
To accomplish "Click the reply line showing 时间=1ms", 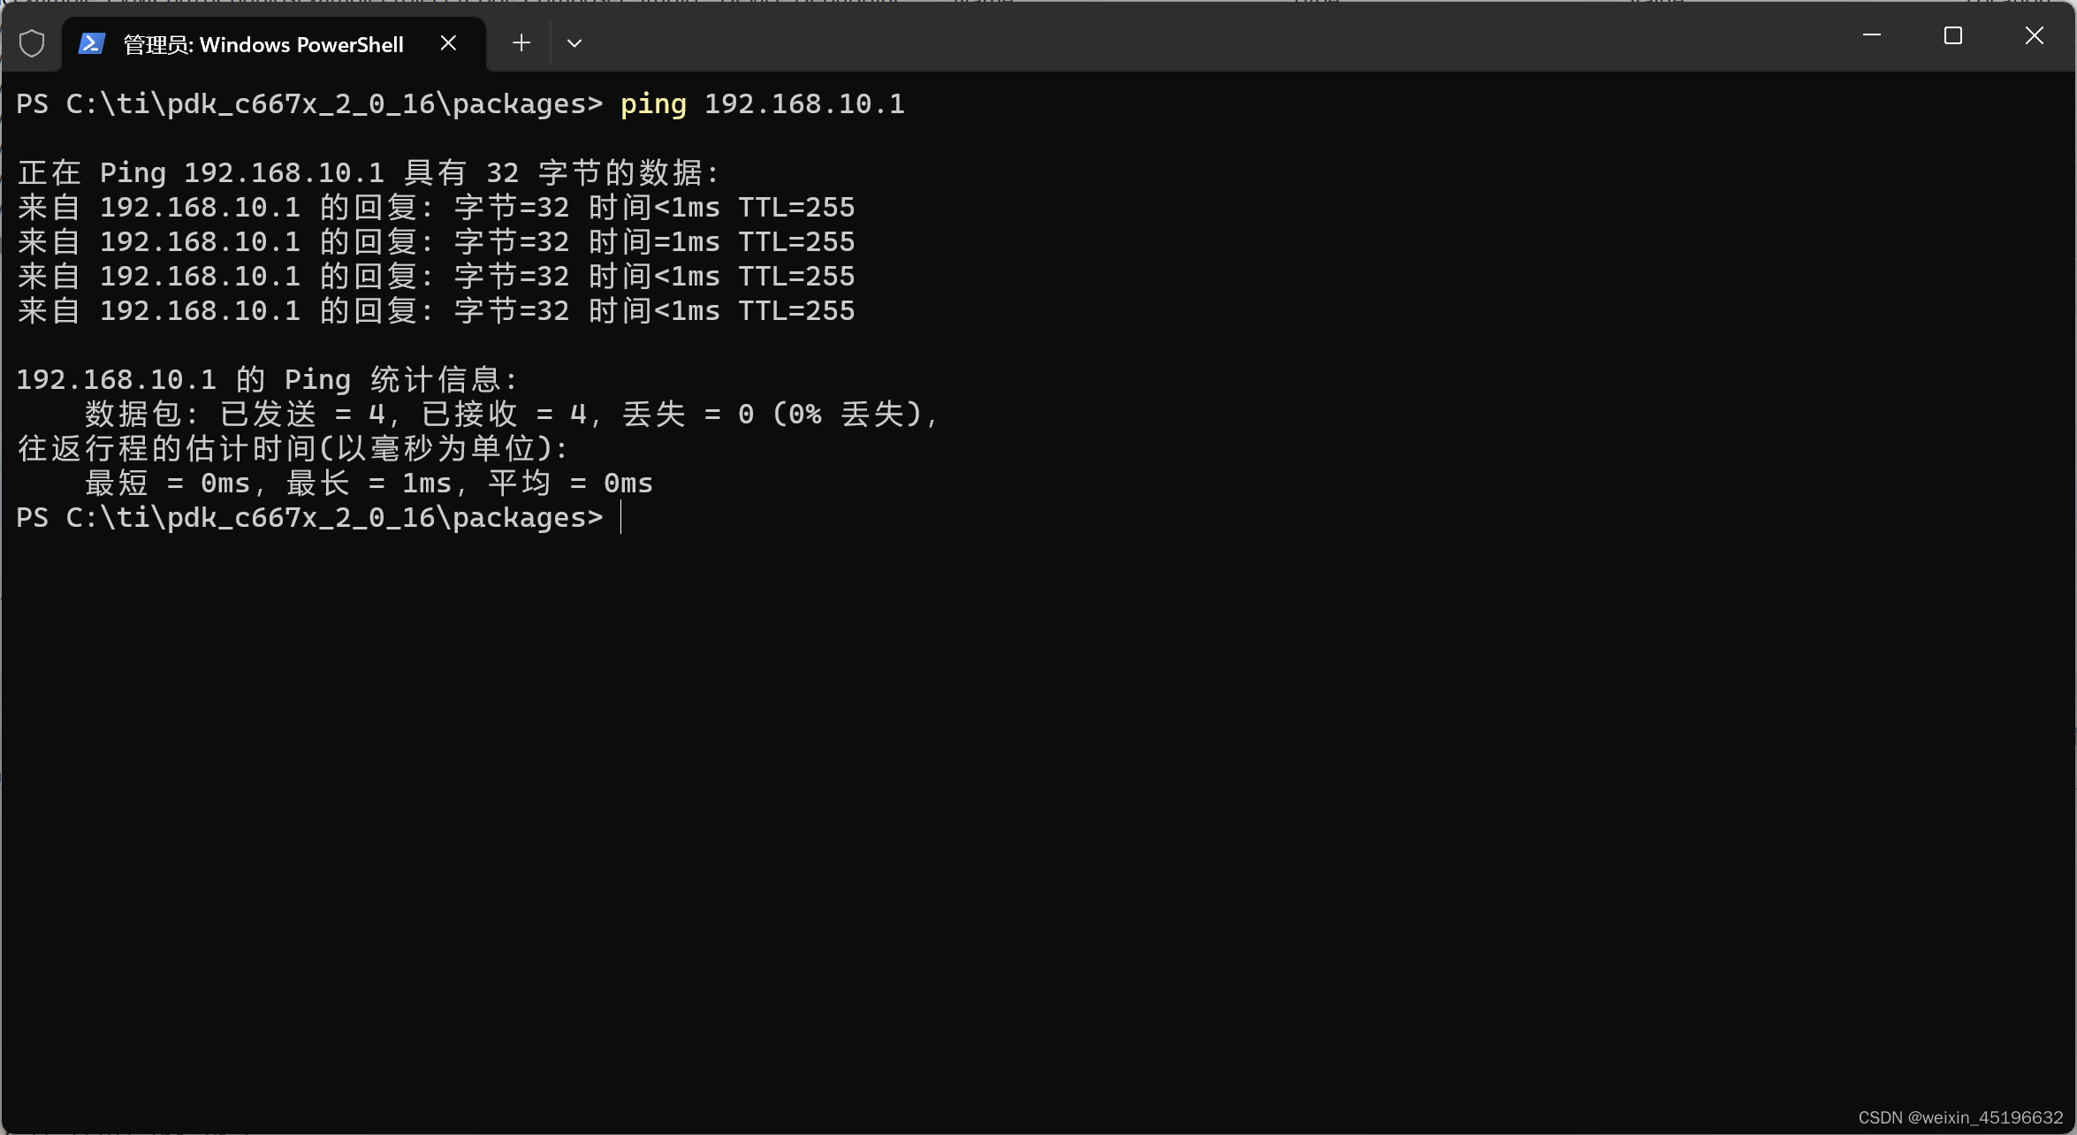I will coord(437,241).
